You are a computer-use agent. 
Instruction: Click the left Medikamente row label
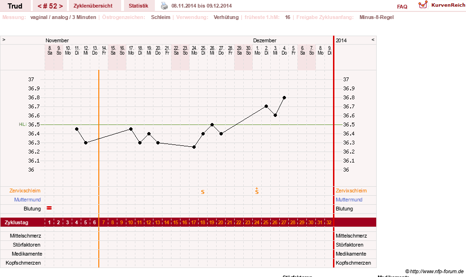(x=27, y=254)
